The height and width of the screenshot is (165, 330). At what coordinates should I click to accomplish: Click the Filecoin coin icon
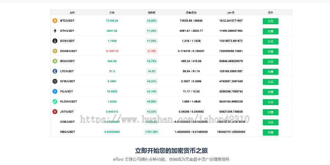(55, 92)
